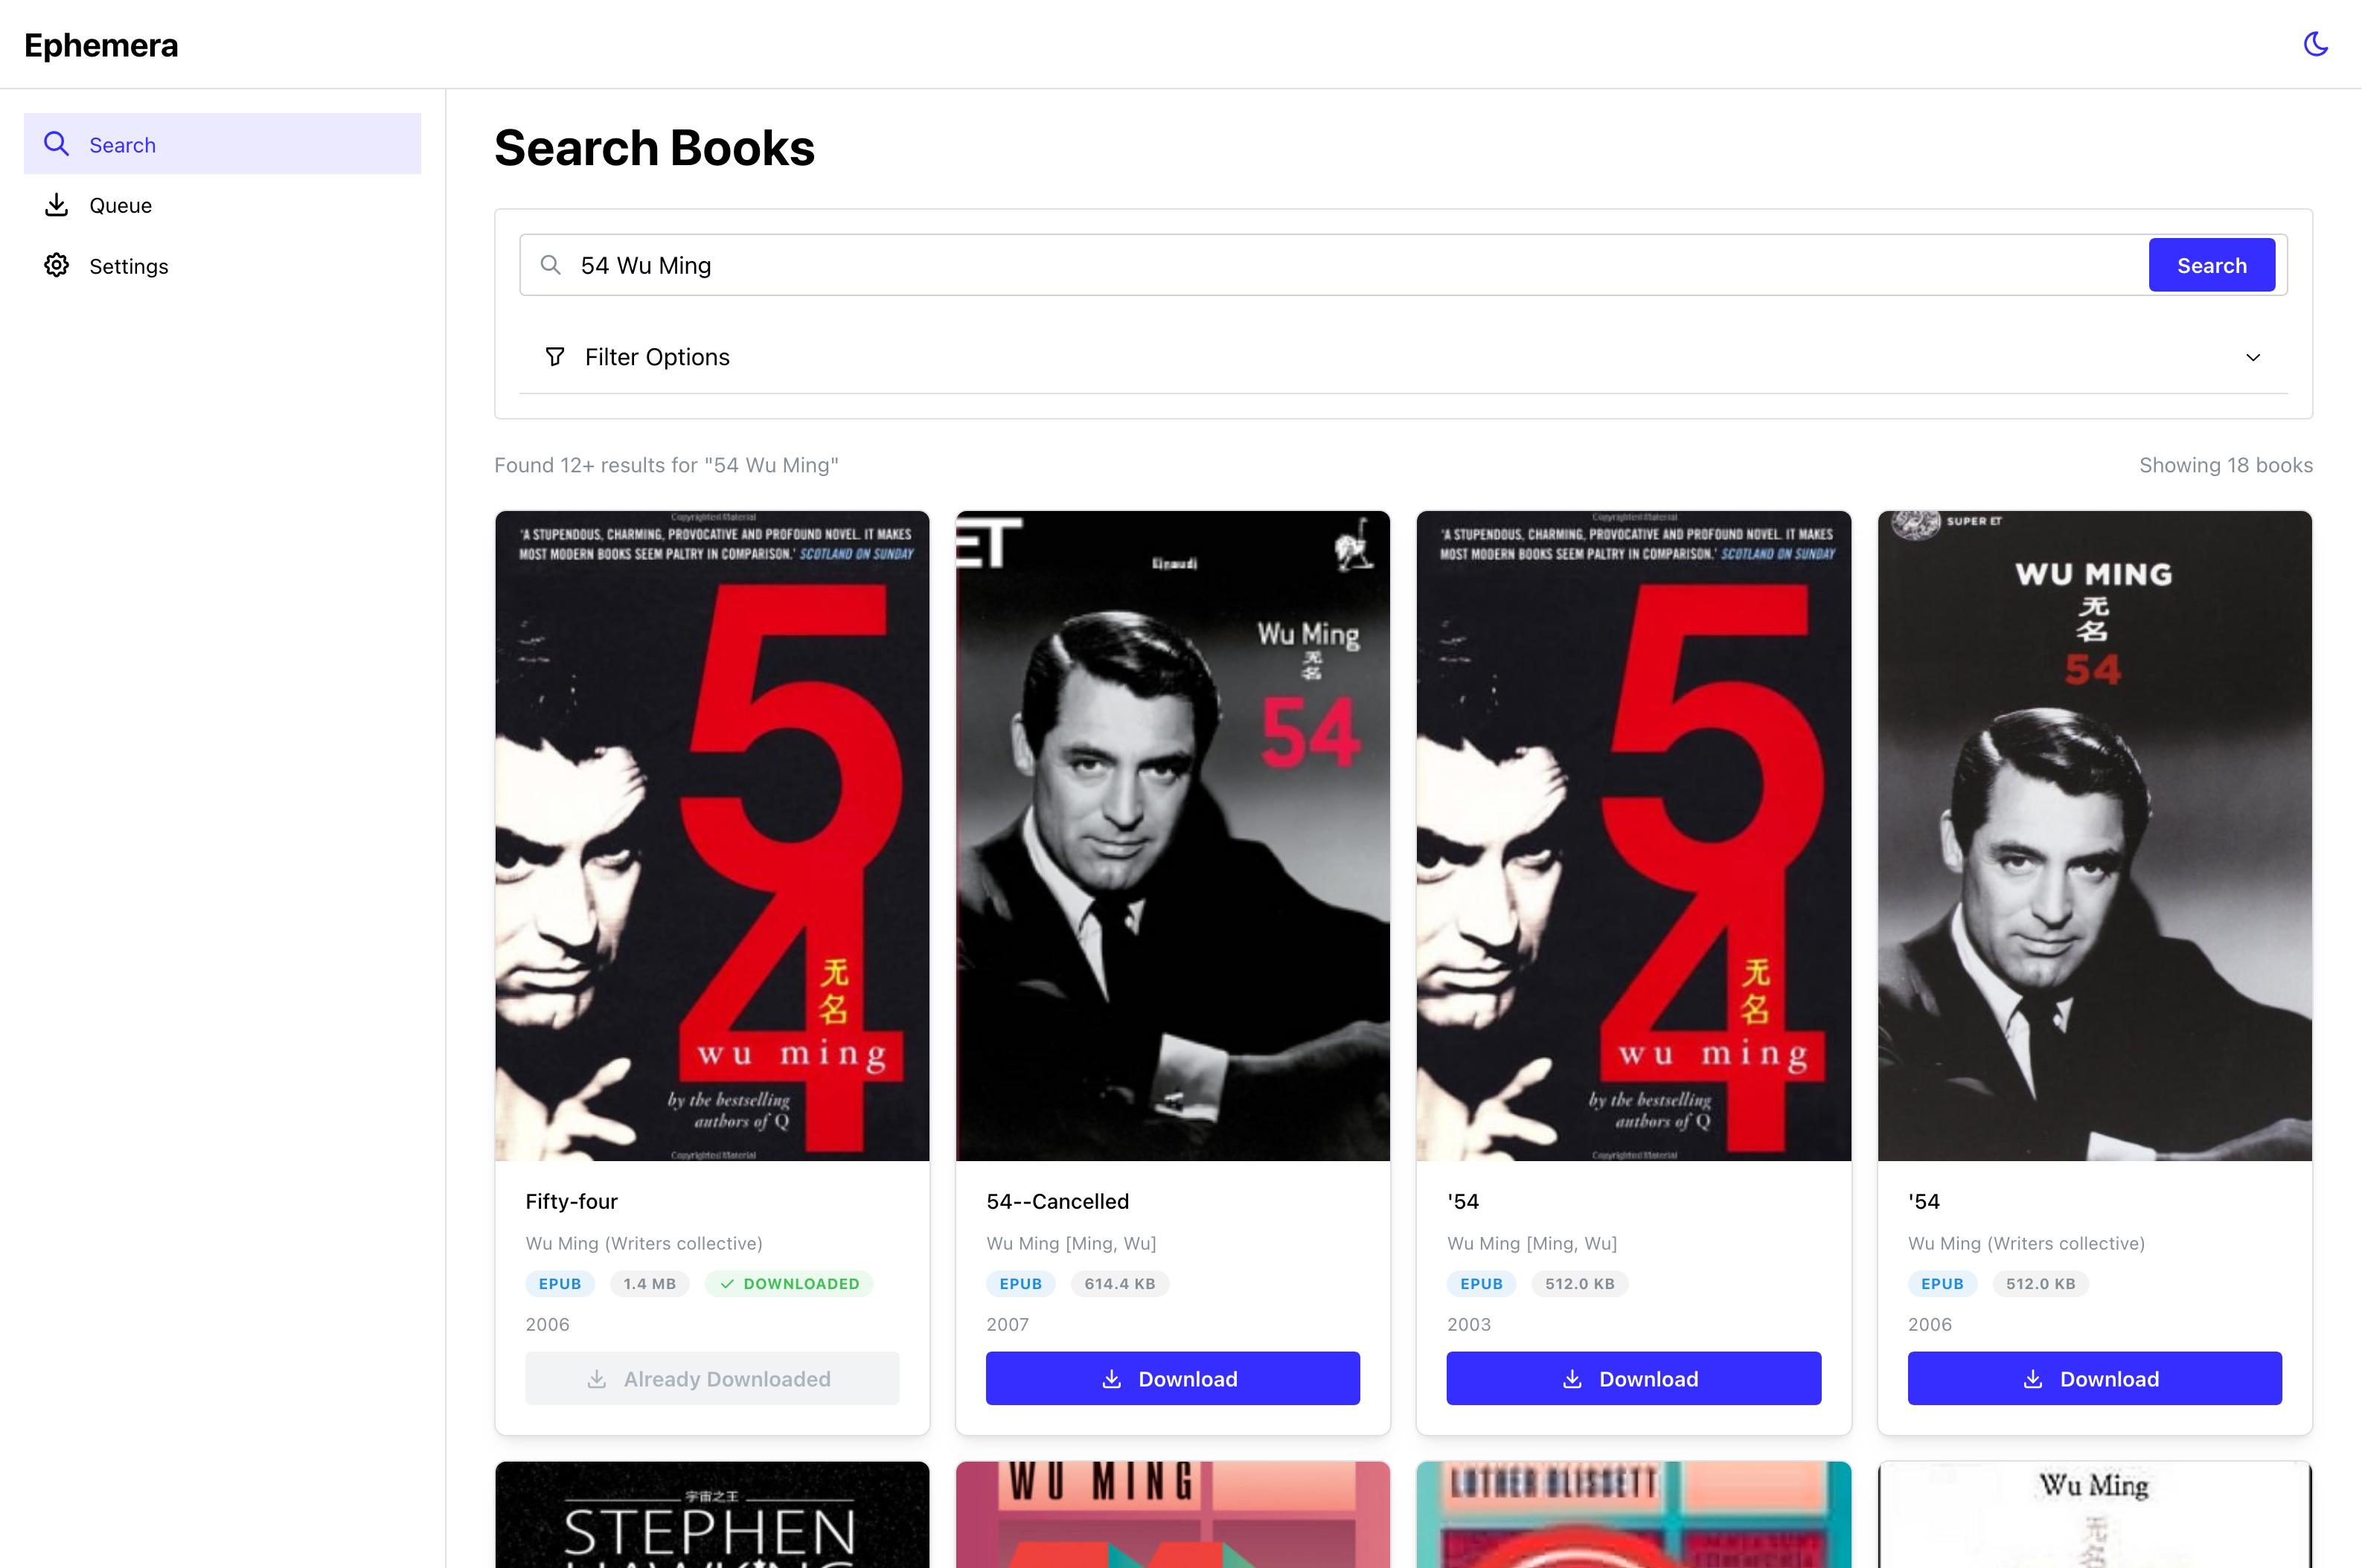Click the Ephemera app title
This screenshot has height=1568, width=2362.
(x=101, y=45)
